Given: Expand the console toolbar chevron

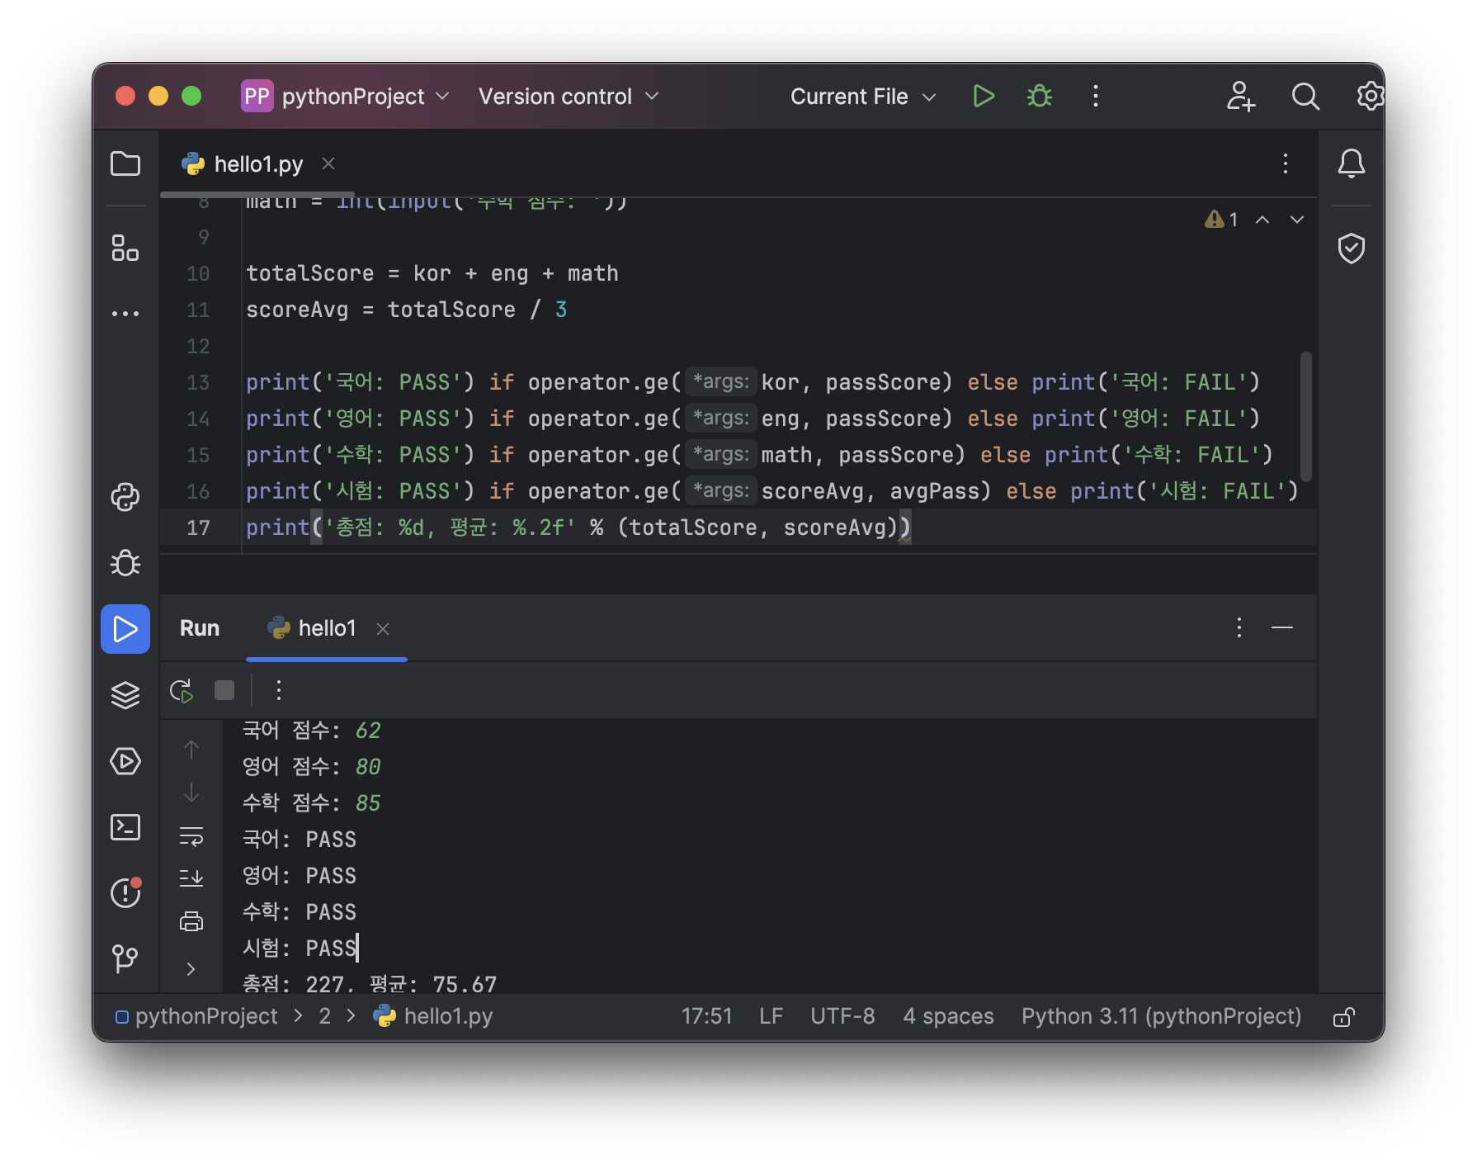Looking at the screenshot, I should (191, 969).
